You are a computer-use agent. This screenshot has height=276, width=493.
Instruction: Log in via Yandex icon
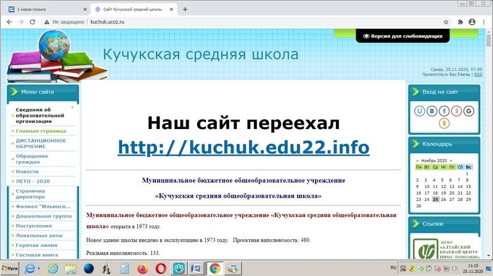[x=457, y=111]
